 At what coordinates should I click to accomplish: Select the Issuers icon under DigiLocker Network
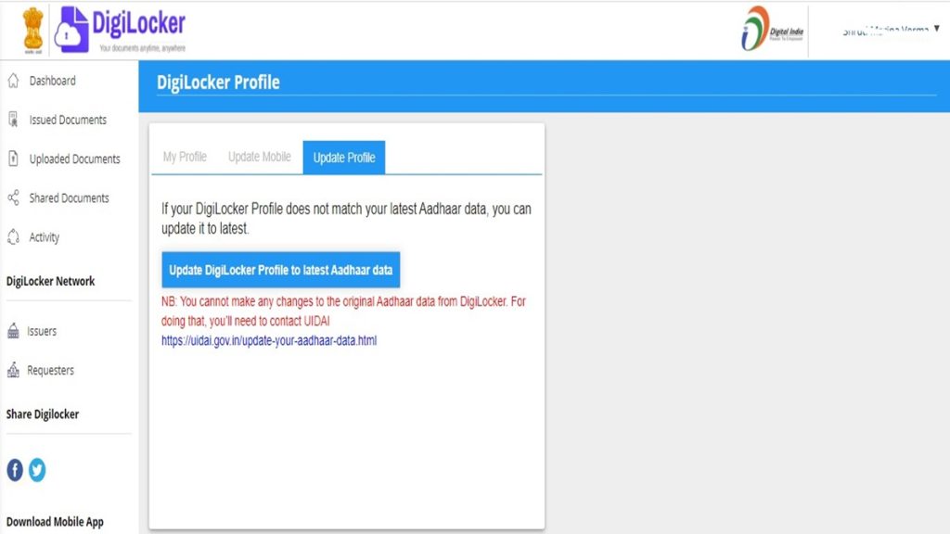tap(13, 331)
